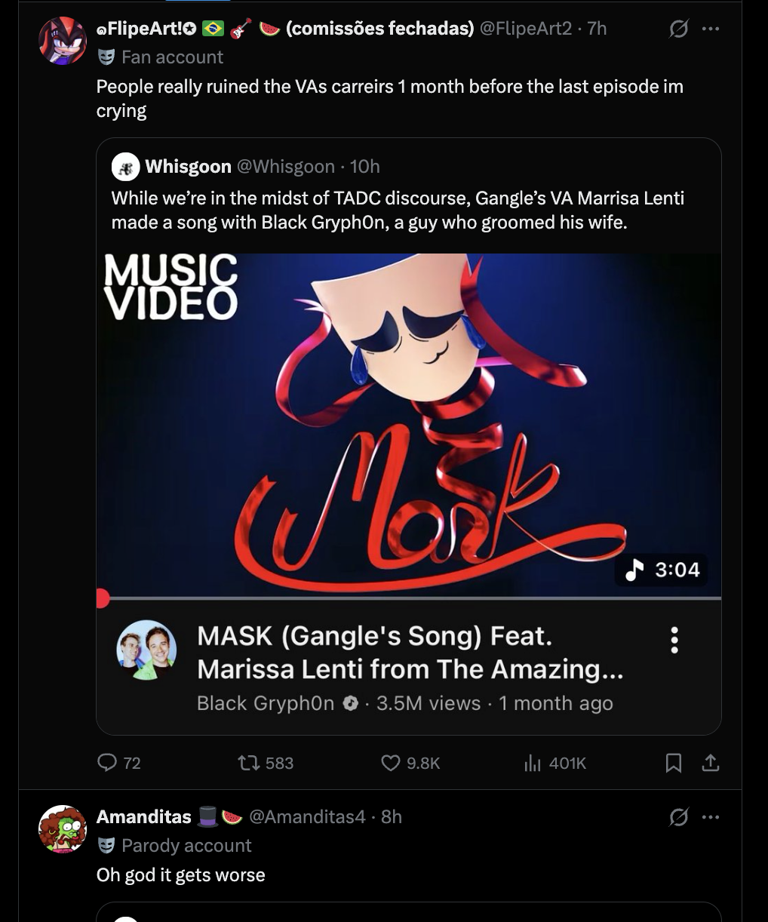
Task: Open Amanditas' profile picture
Action: pyautogui.click(x=63, y=828)
